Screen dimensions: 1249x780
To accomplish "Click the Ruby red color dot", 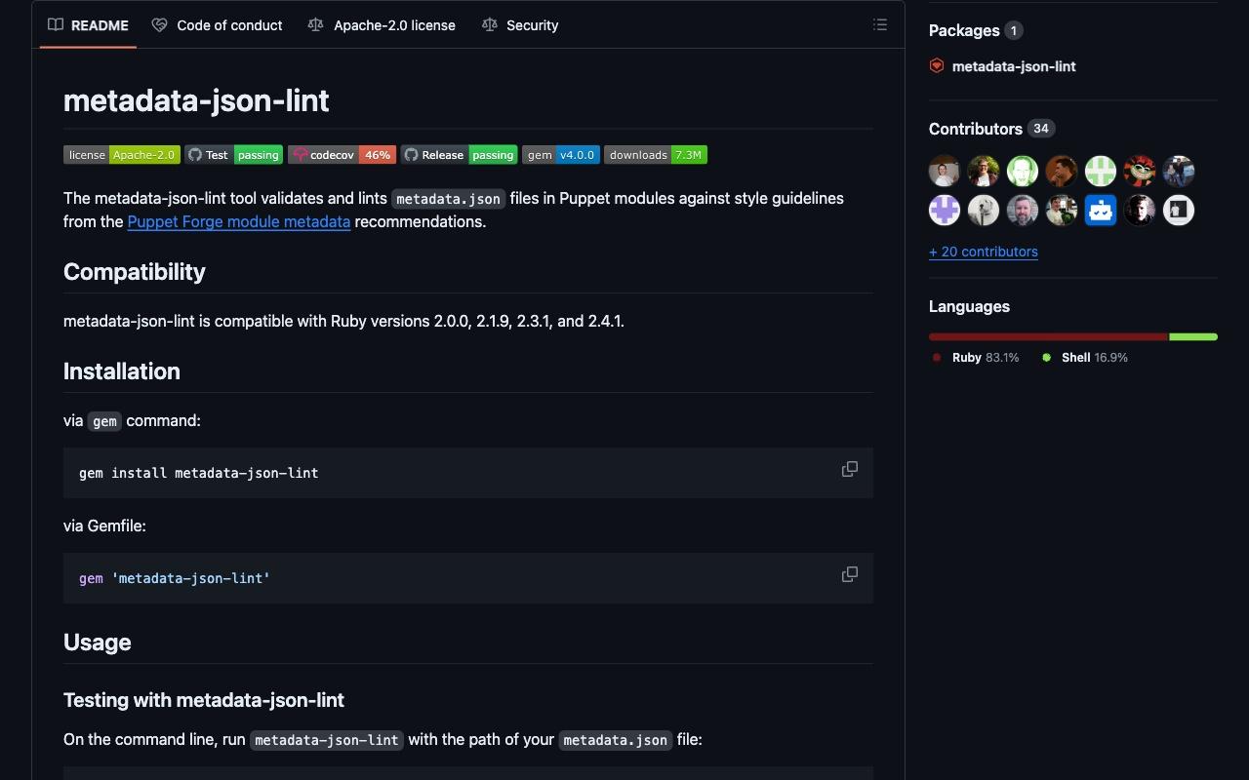I will click(x=937, y=358).
